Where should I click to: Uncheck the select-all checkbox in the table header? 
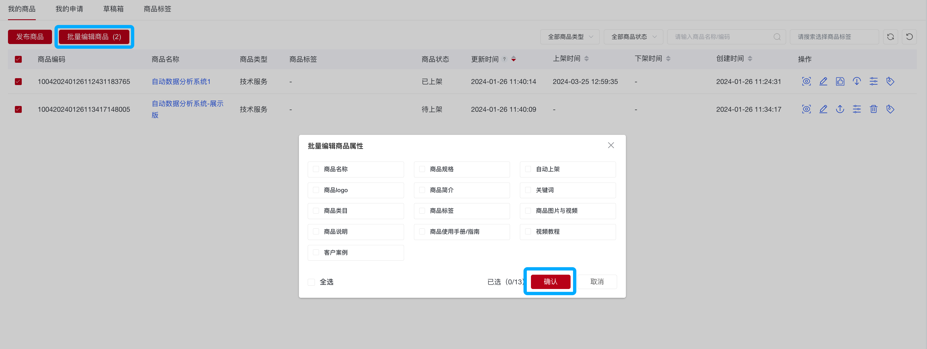(x=18, y=59)
